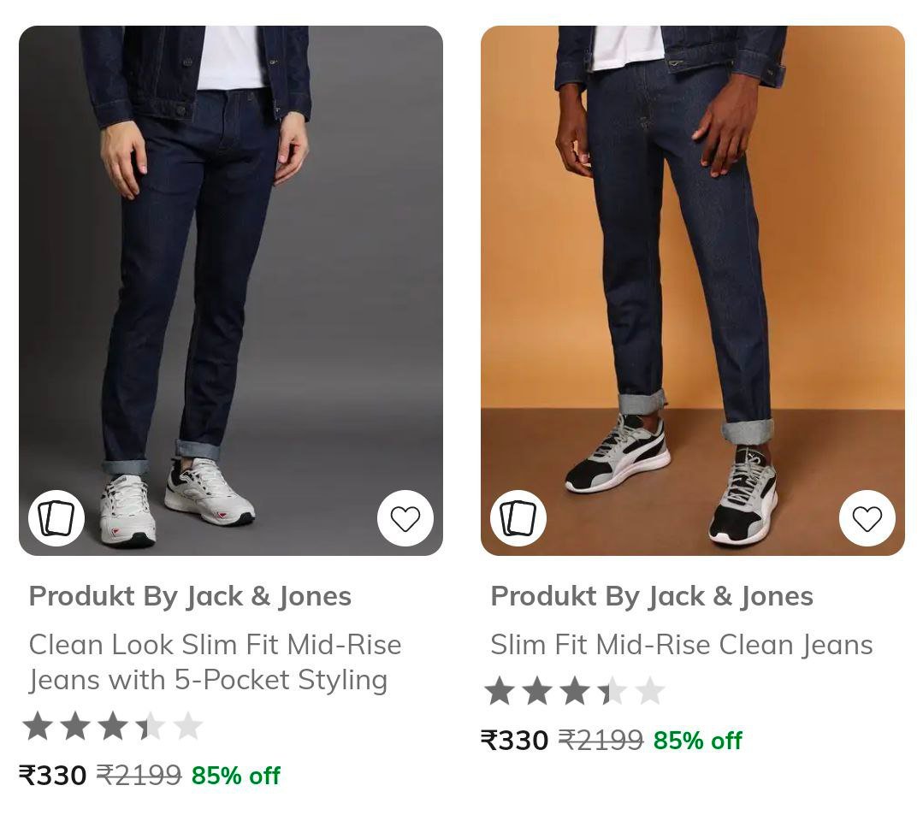Image resolution: width=923 pixels, height=815 pixels.
Task: Tap heart on Slim Fit Mid-Rise Clean Jeans
Action: (x=867, y=518)
